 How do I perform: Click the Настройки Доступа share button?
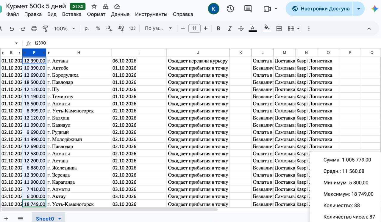pyautogui.click(x=319, y=9)
